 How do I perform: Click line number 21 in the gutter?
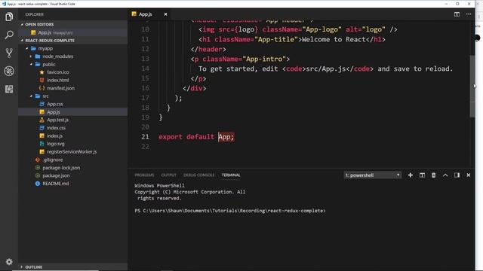tap(145, 137)
